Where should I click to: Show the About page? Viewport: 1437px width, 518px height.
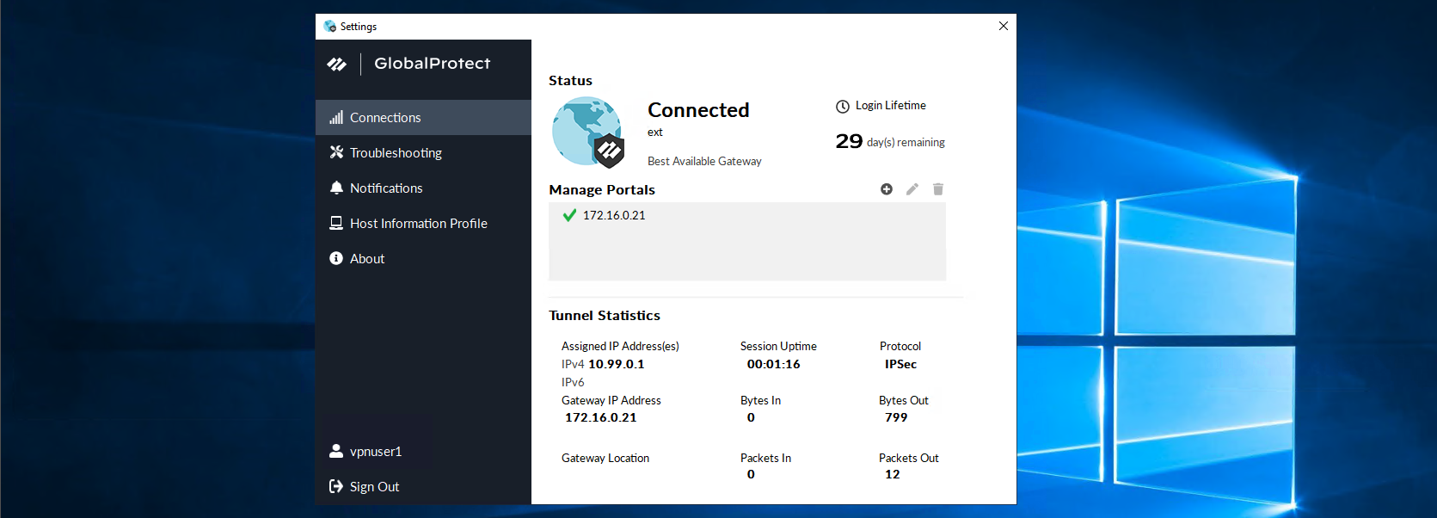coord(367,259)
